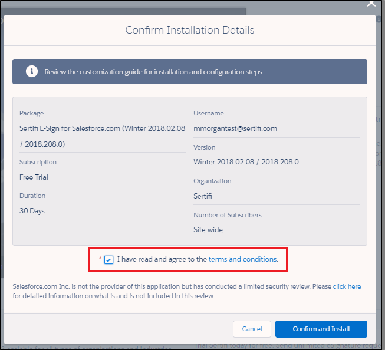Click the Salesforce.com security review disclaimer text
Screen dimensions: 385x350
(x=187, y=291)
